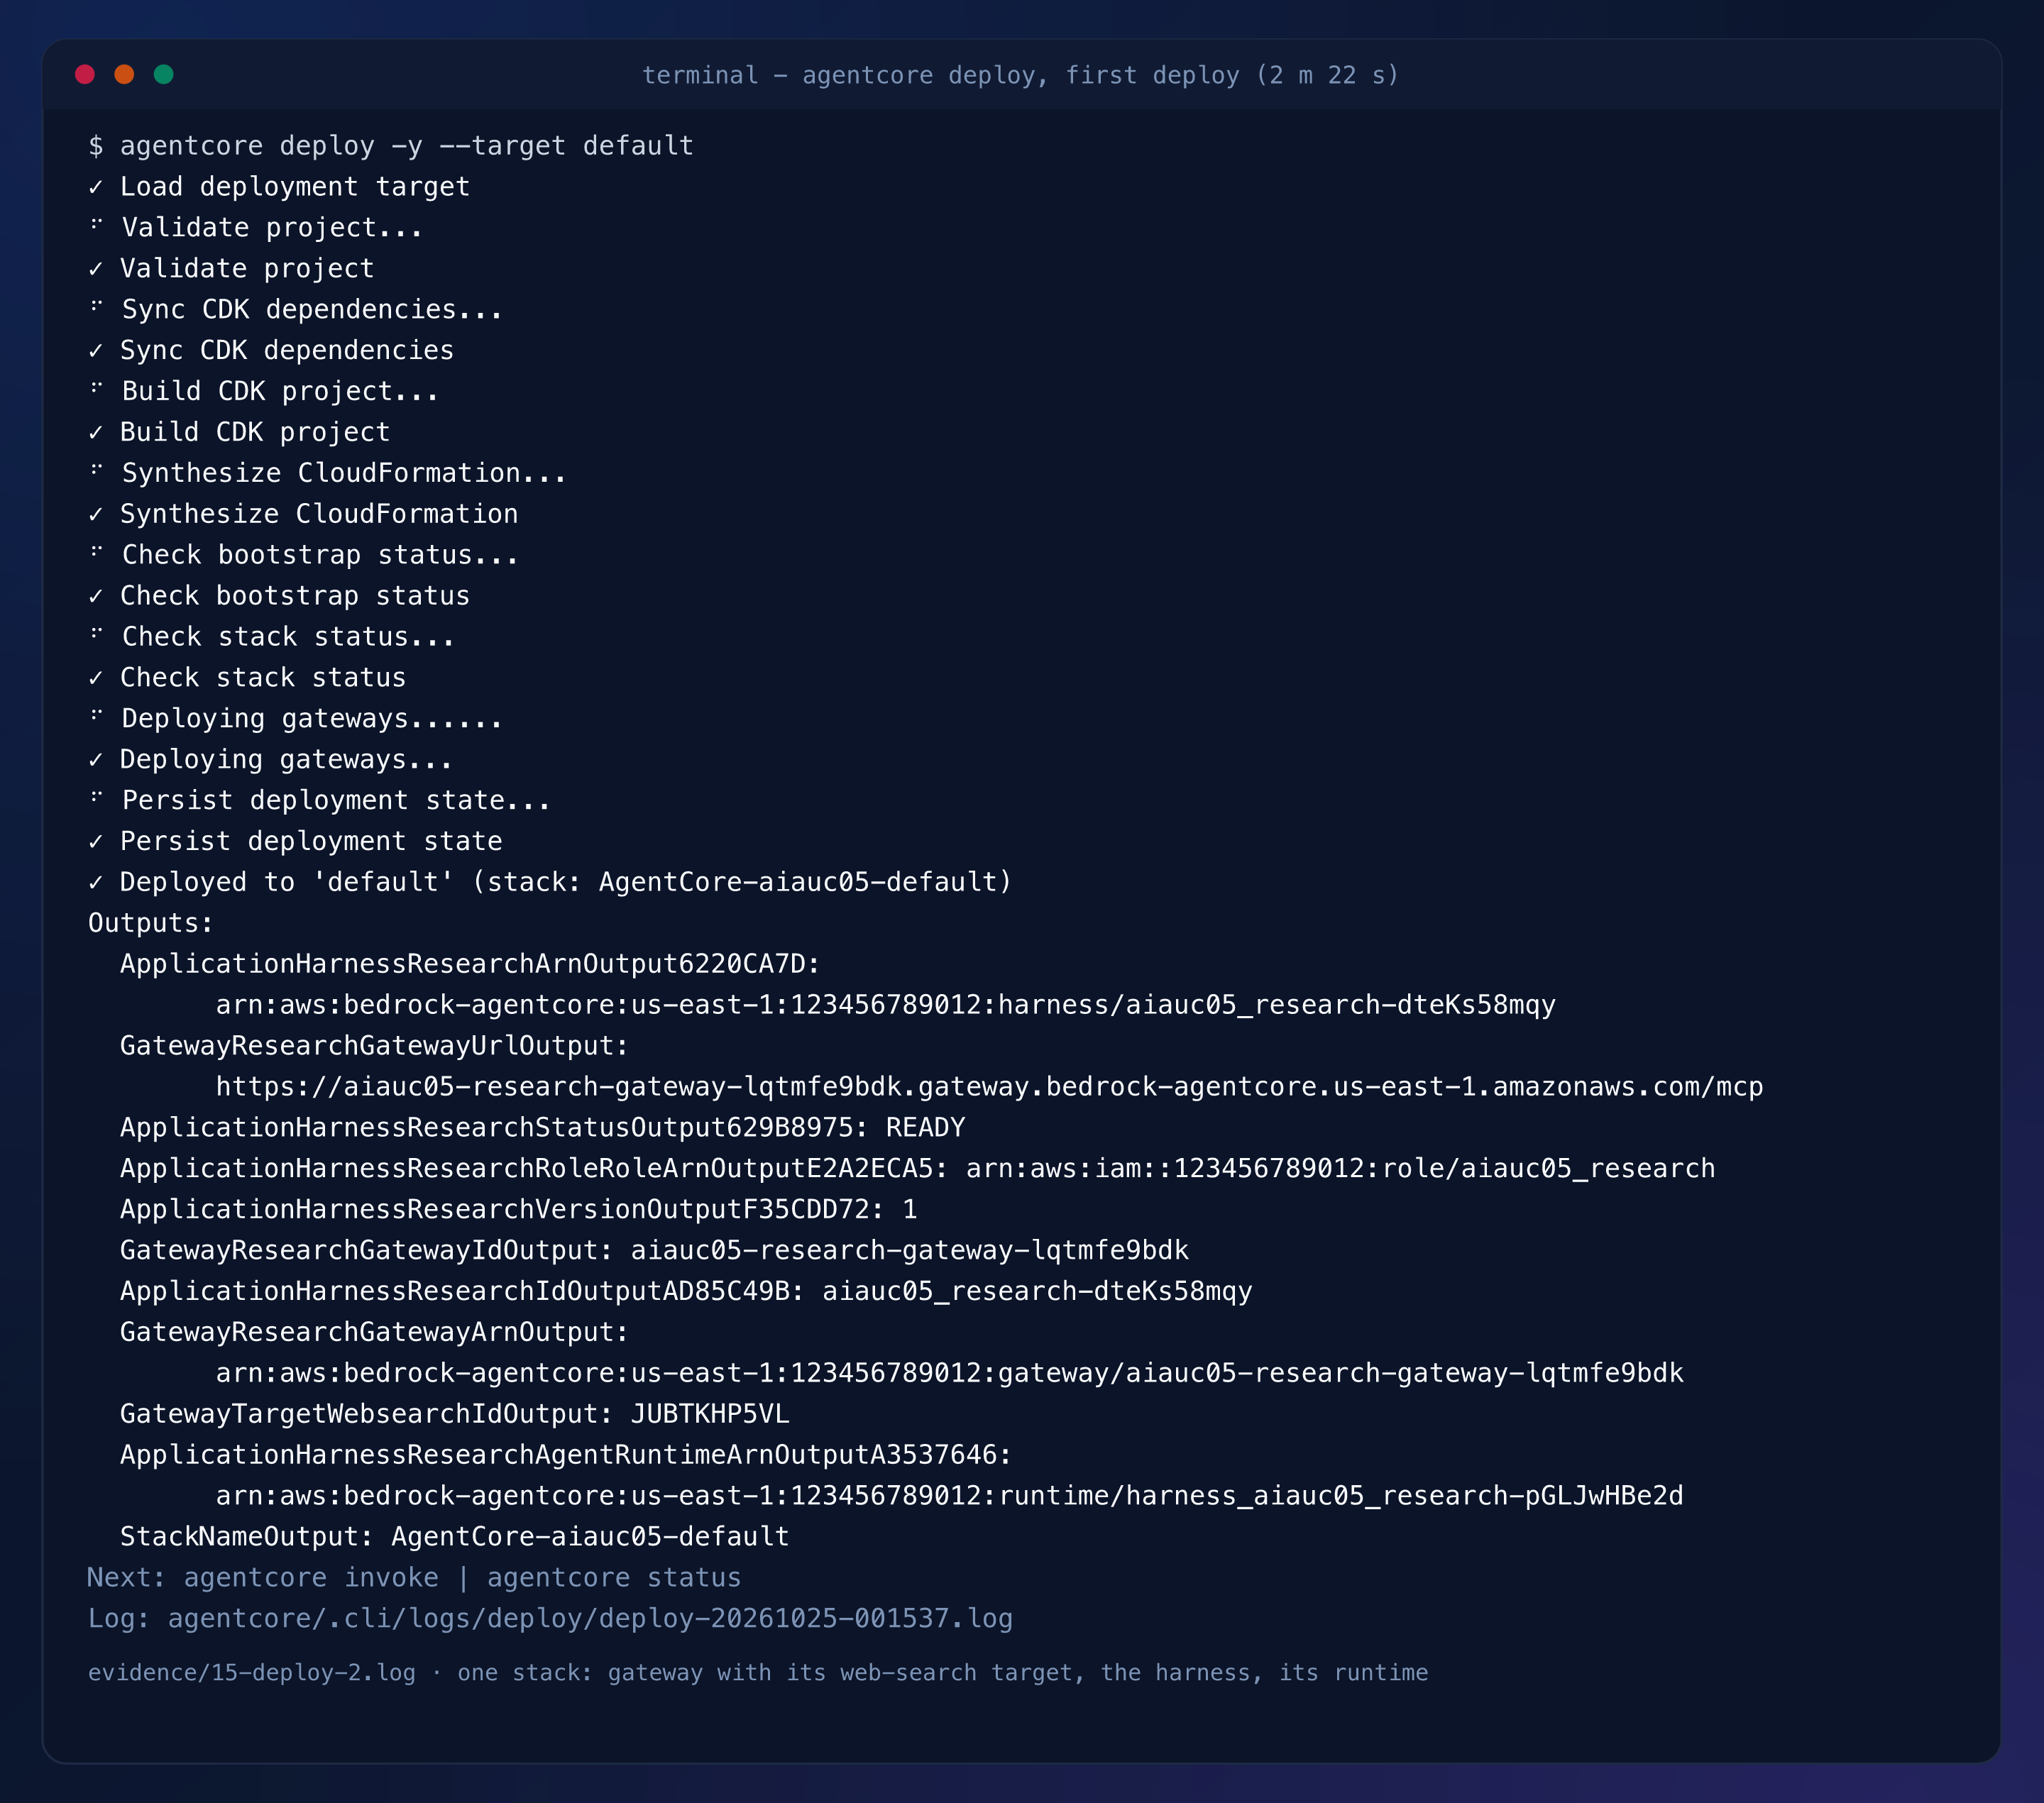The height and width of the screenshot is (1803, 2044).
Task: Click the checkmark beside 'Deployed to default'
Action: 96,883
